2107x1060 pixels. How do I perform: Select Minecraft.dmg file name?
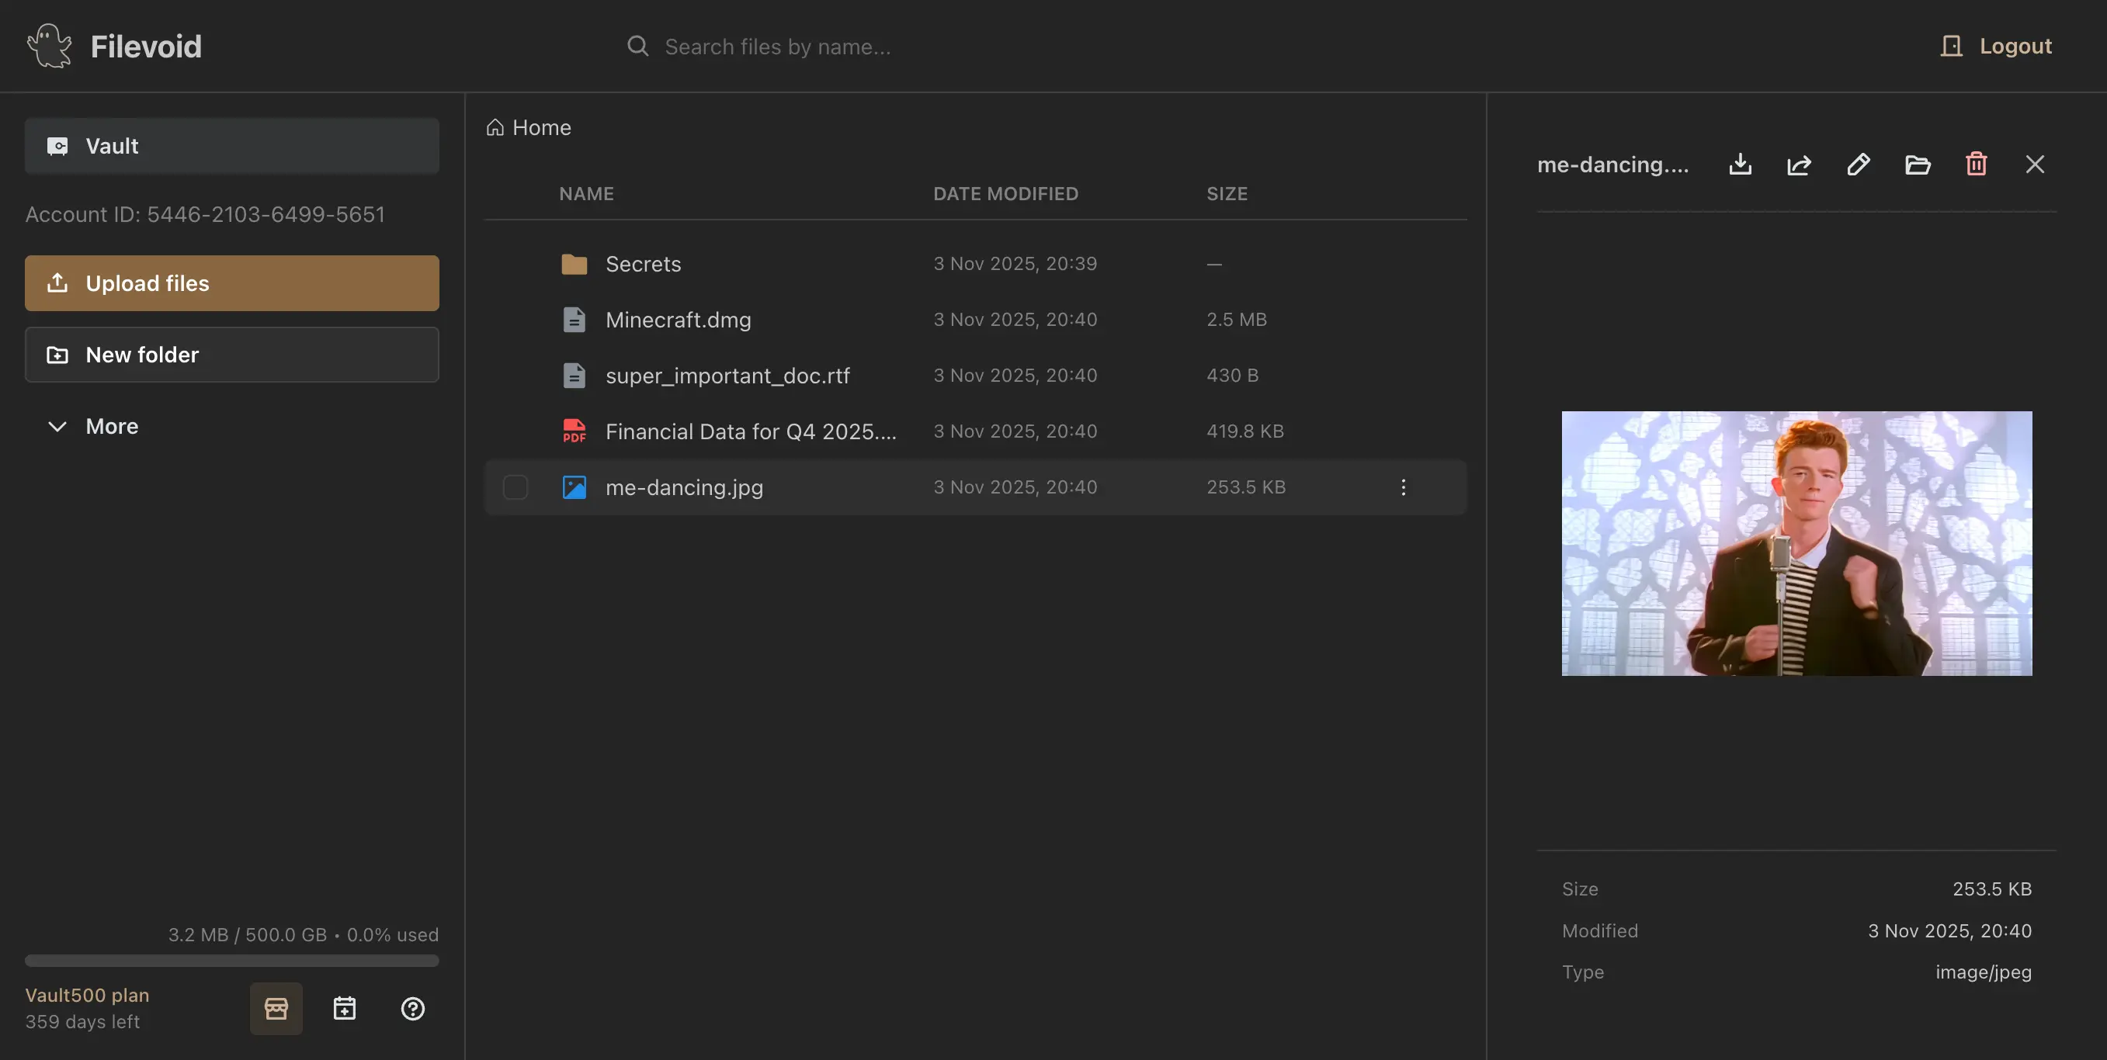click(678, 320)
